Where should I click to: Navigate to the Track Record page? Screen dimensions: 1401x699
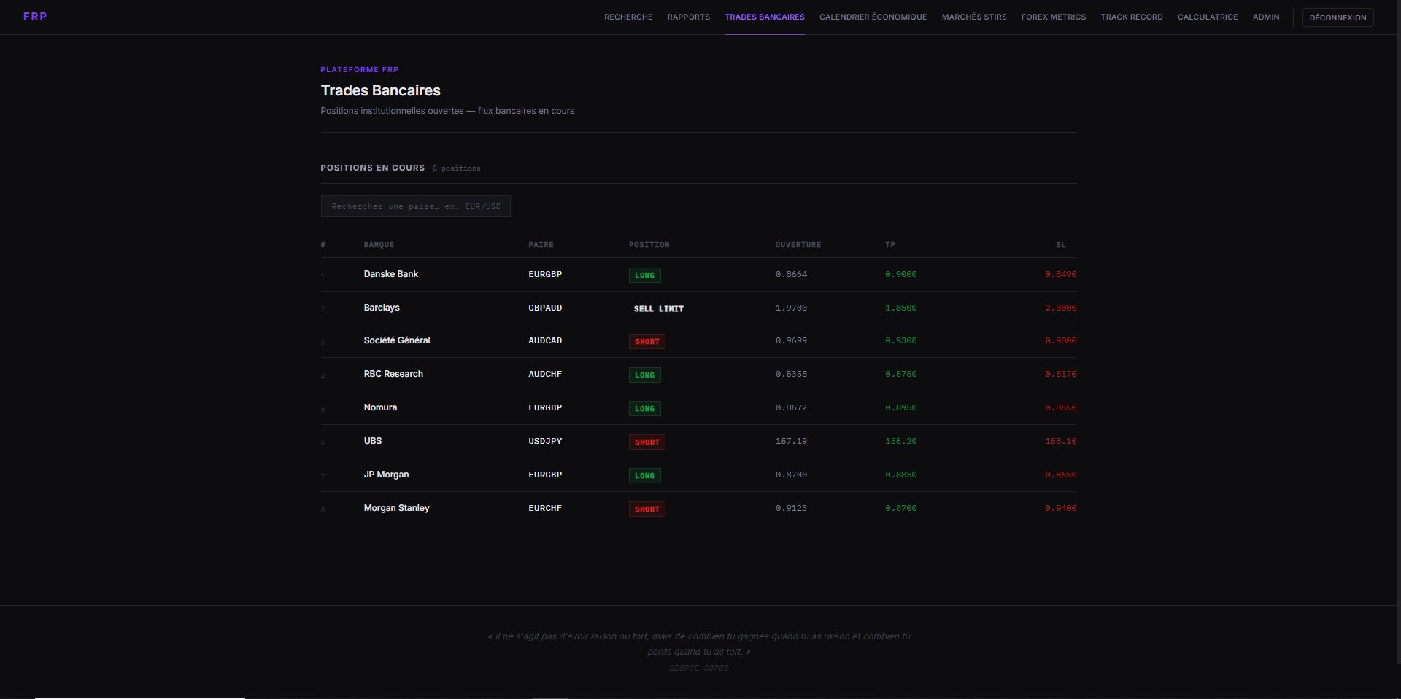coord(1131,17)
